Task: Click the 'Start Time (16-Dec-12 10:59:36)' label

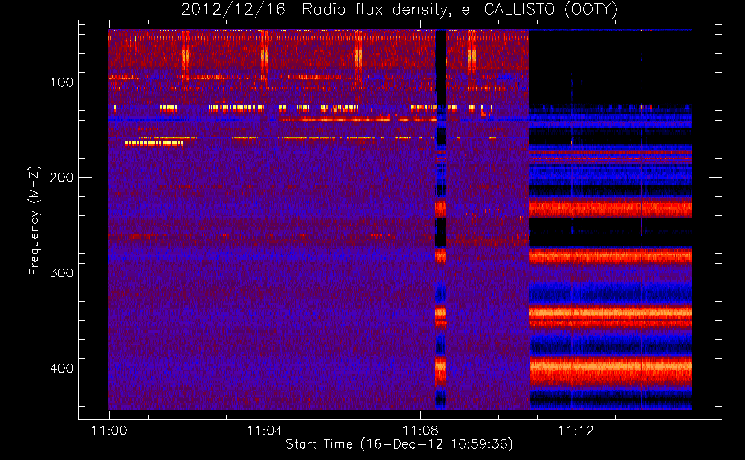Action: (399, 444)
